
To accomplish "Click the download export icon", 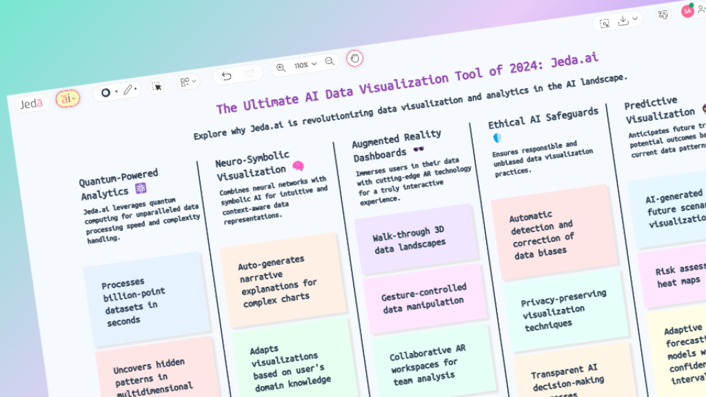I will click(623, 21).
